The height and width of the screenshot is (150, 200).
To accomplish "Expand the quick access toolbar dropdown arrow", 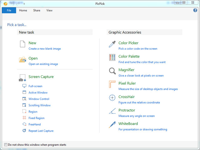I will tap(24, 3).
